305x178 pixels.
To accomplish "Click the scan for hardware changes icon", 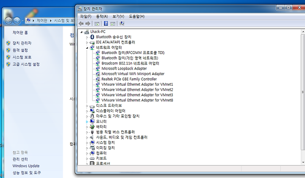I will tap(122, 24).
